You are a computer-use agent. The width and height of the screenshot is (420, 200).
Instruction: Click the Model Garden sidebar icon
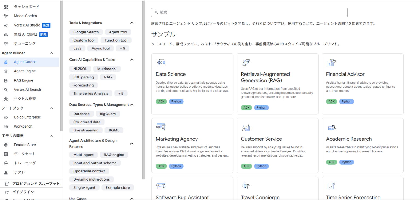coord(6,16)
